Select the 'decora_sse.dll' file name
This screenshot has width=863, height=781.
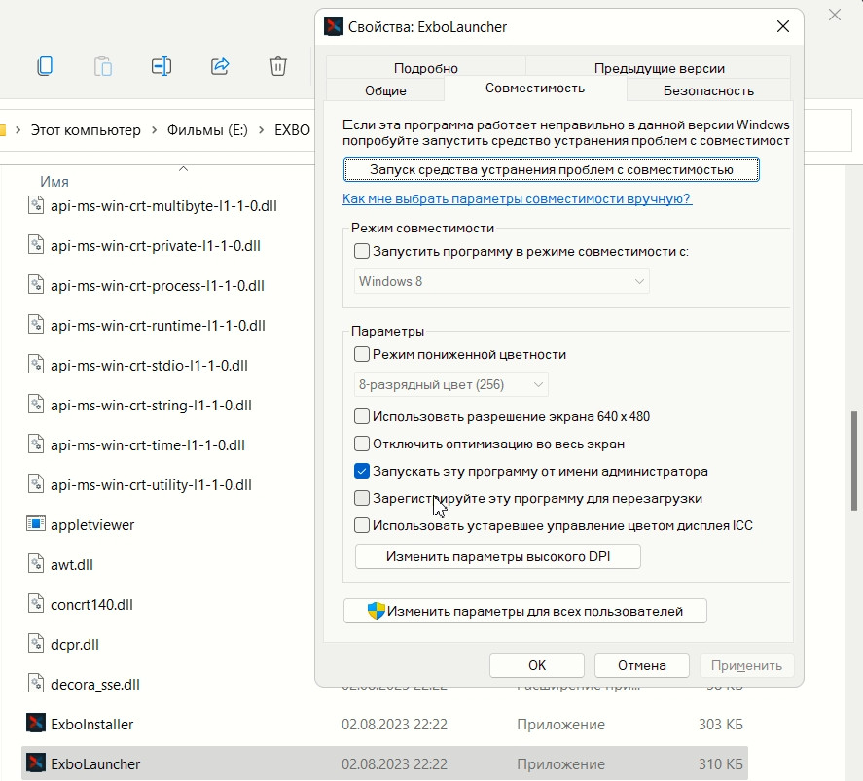tap(95, 684)
